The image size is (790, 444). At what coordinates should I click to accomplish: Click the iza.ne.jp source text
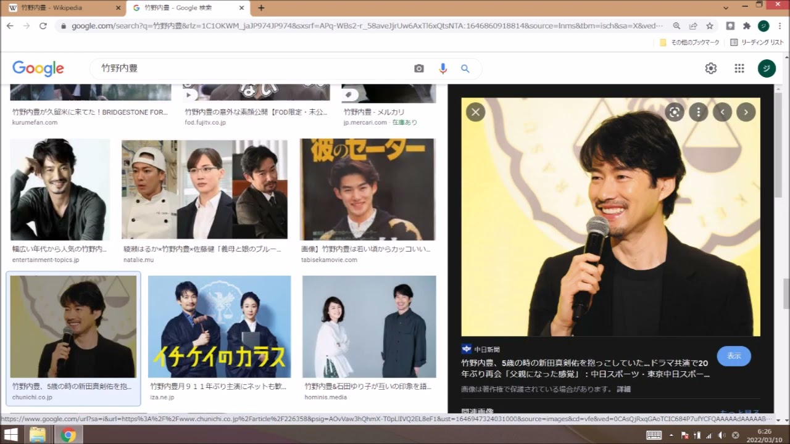pos(162,397)
